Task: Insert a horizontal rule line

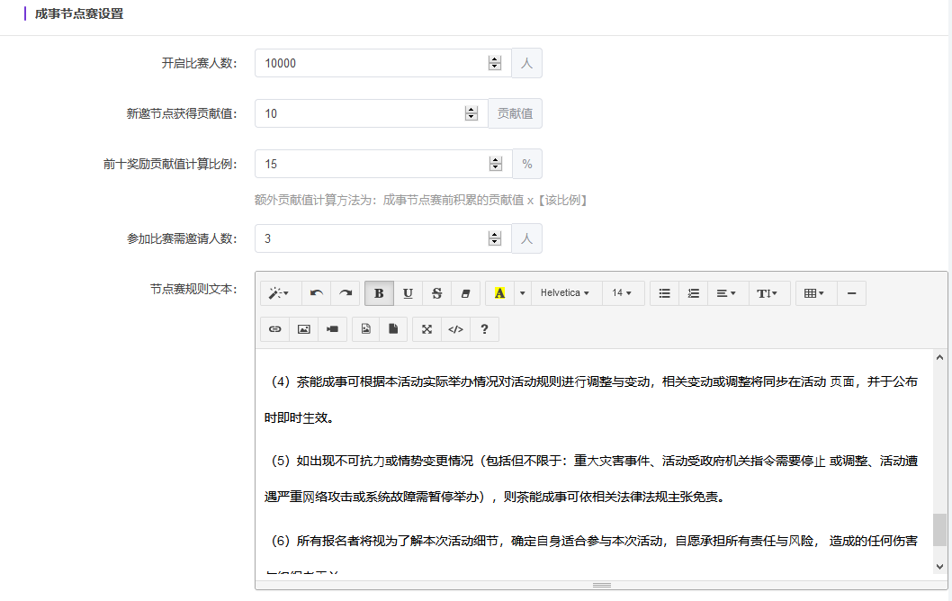Action: [x=851, y=293]
